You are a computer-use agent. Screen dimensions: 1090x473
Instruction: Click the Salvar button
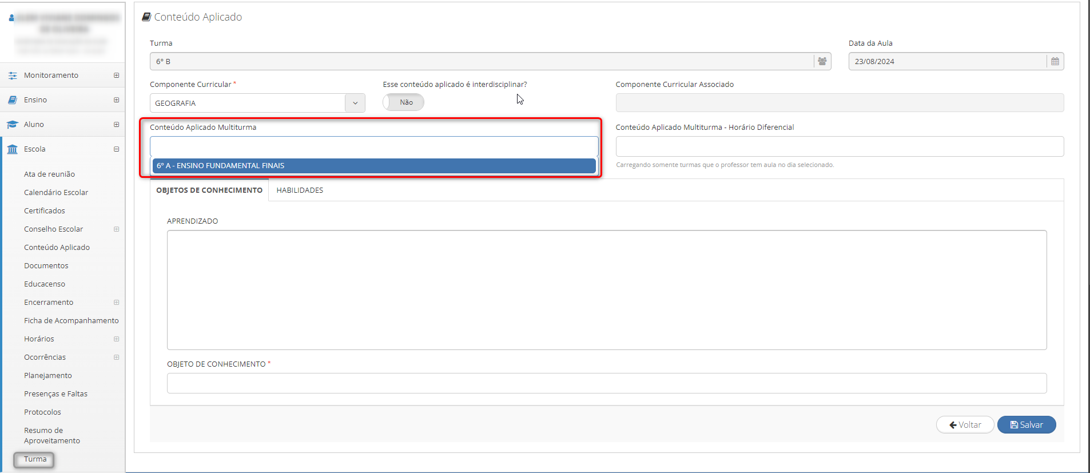(1027, 425)
